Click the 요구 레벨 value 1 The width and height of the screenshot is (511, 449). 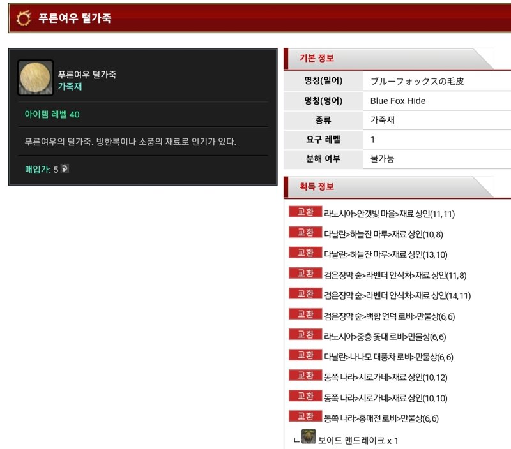(x=372, y=140)
